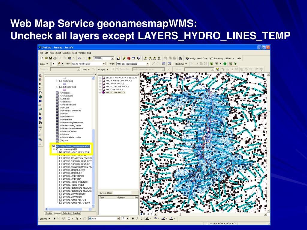The width and height of the screenshot is (307, 230).
Task: Select the Pan hand tool
Action: [40, 93]
